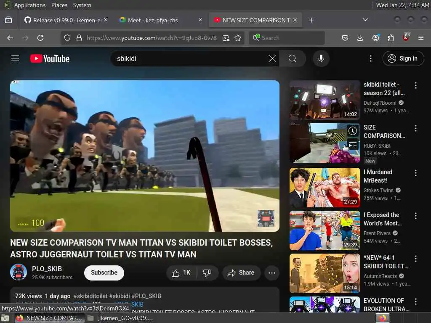431x323 pixels.
Task: Close the Meet kez-pfya-cbs tab
Action: [x=200, y=20]
